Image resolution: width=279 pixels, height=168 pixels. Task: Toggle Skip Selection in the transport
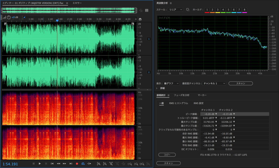coord(89,164)
